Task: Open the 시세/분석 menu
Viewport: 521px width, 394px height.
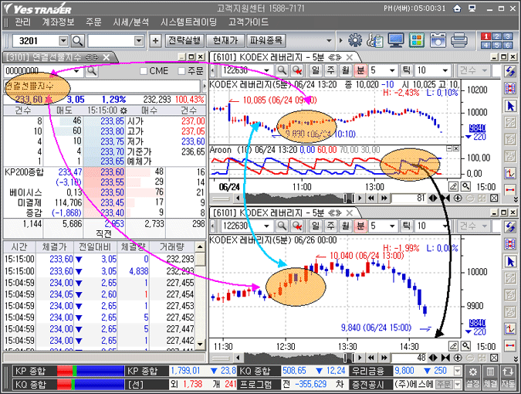Action: [x=131, y=22]
